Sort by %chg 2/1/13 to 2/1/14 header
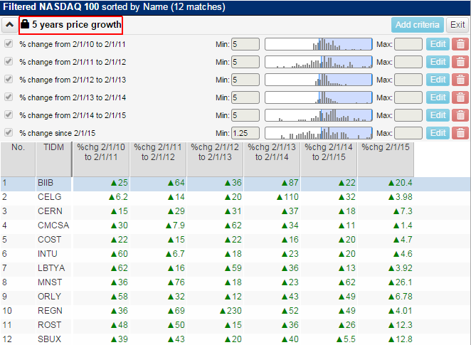This screenshot has width=471, height=345. [x=272, y=159]
